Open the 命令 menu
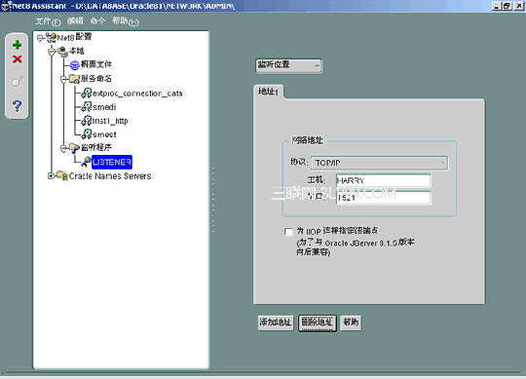This screenshot has width=526, height=379. point(97,20)
